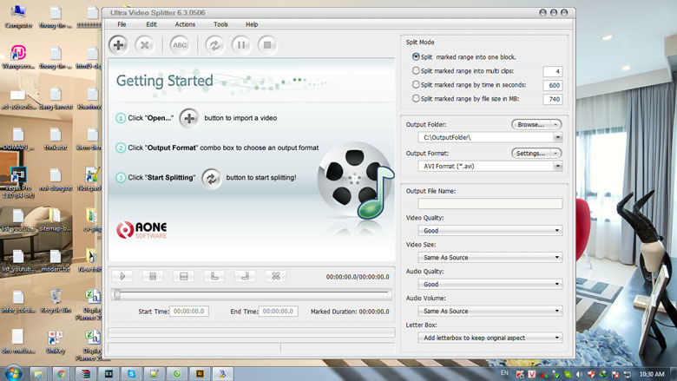
Task: Select Split marked range into multi clips
Action: pyautogui.click(x=416, y=71)
